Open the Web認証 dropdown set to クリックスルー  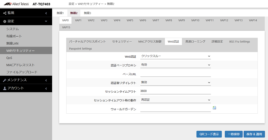click(176, 56)
